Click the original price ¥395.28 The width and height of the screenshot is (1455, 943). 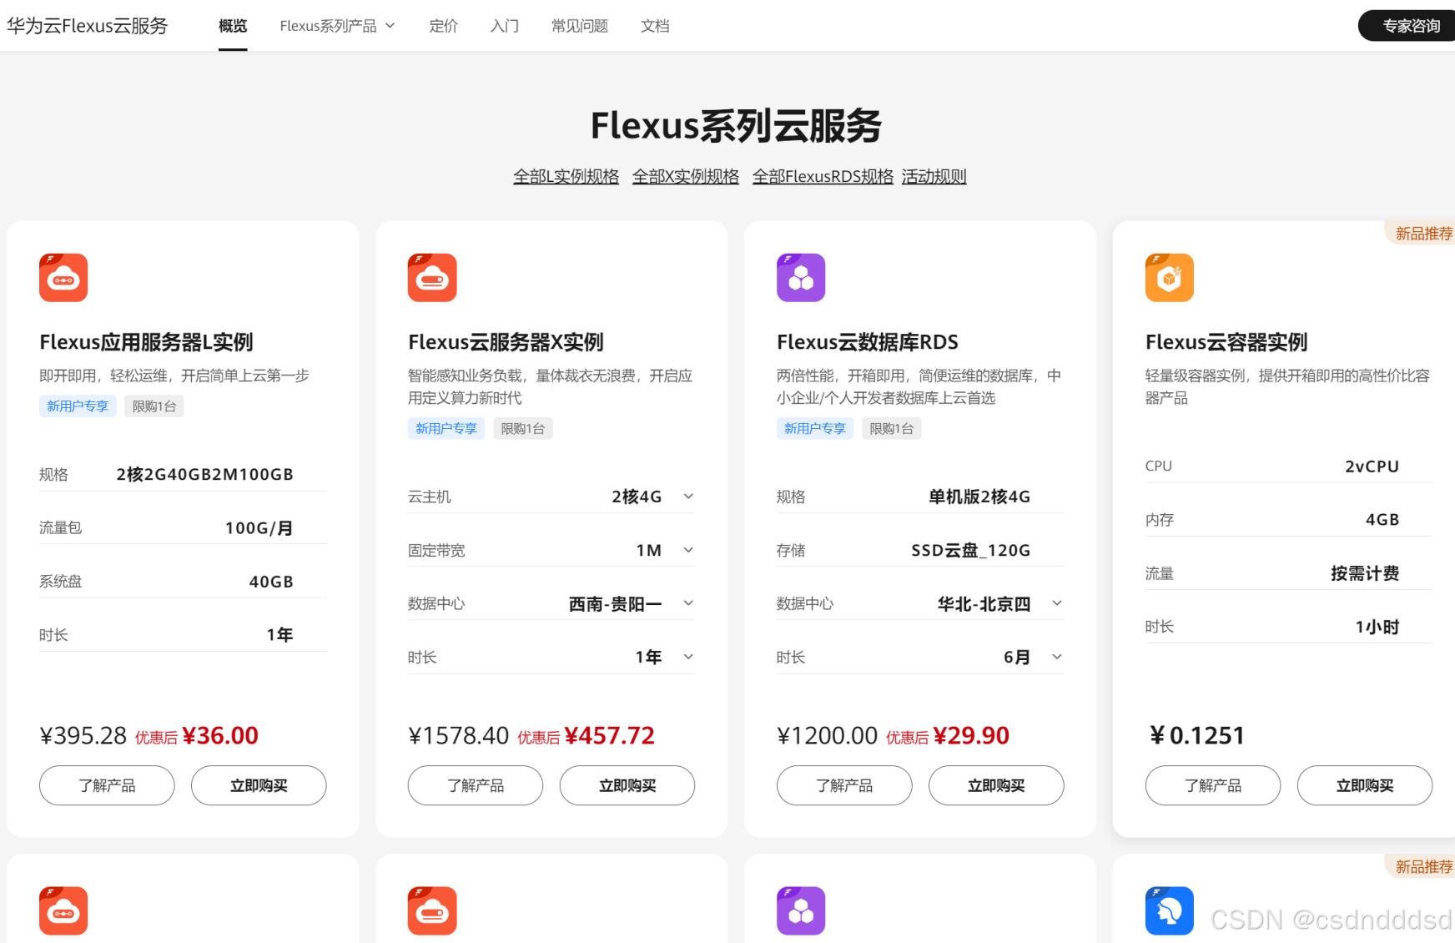point(83,735)
